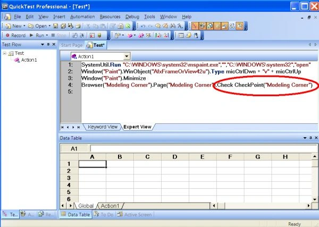
Task: Toggle the Test Flow pane view button
Action: coord(195,26)
